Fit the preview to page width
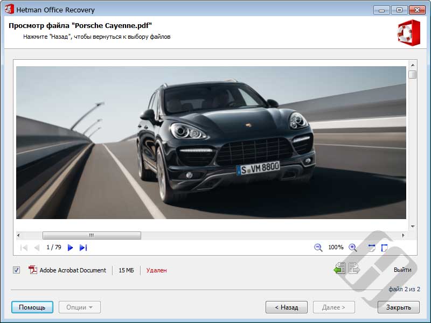This screenshot has height=323, width=431. 371,248
